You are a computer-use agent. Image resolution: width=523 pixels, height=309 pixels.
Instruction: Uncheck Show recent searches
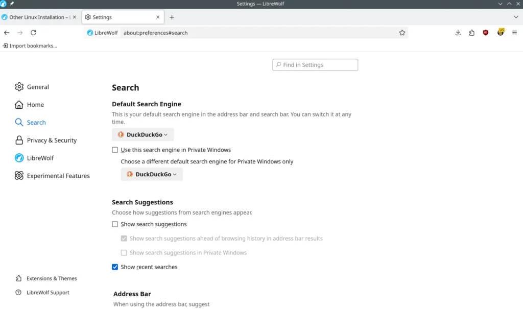115,267
